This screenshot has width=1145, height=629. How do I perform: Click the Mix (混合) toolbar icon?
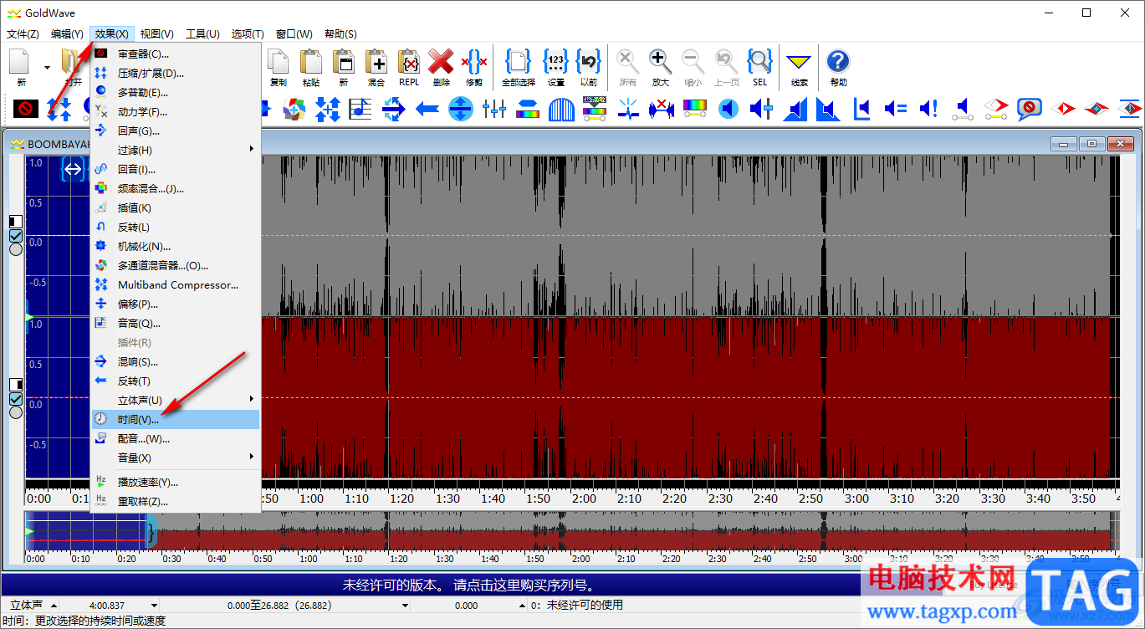376,63
